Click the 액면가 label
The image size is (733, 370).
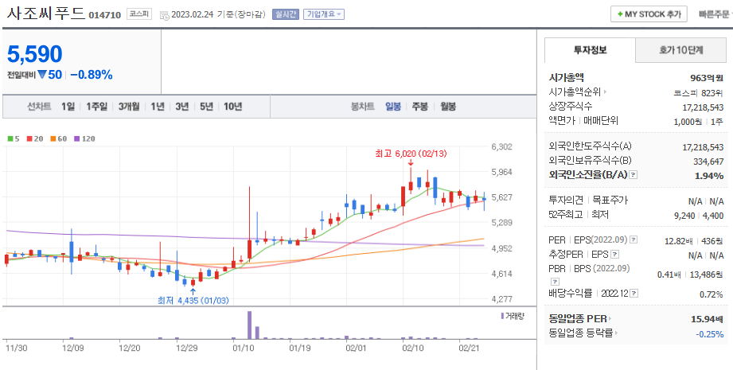pyautogui.click(x=562, y=121)
